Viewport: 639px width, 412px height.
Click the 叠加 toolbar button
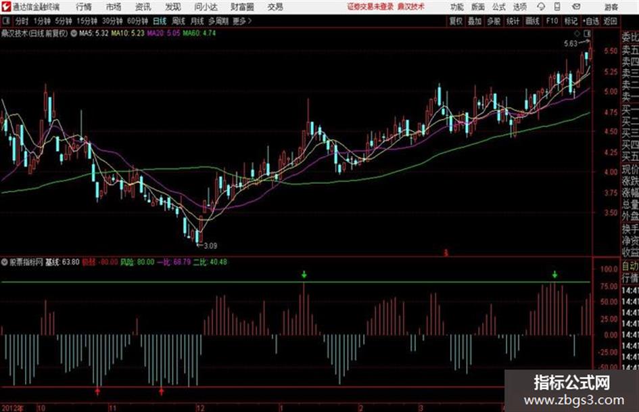475,21
